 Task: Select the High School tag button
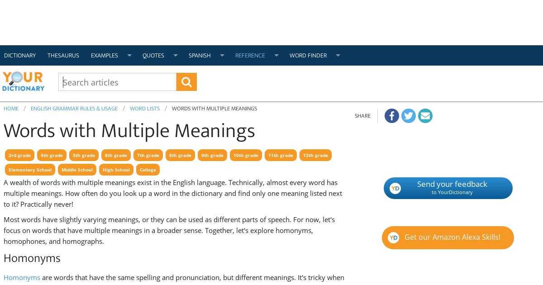pos(116,170)
